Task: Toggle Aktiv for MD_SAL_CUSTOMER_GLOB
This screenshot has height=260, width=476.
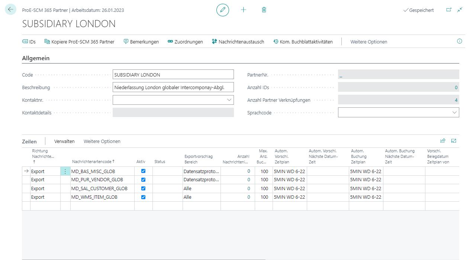Action: [x=143, y=188]
